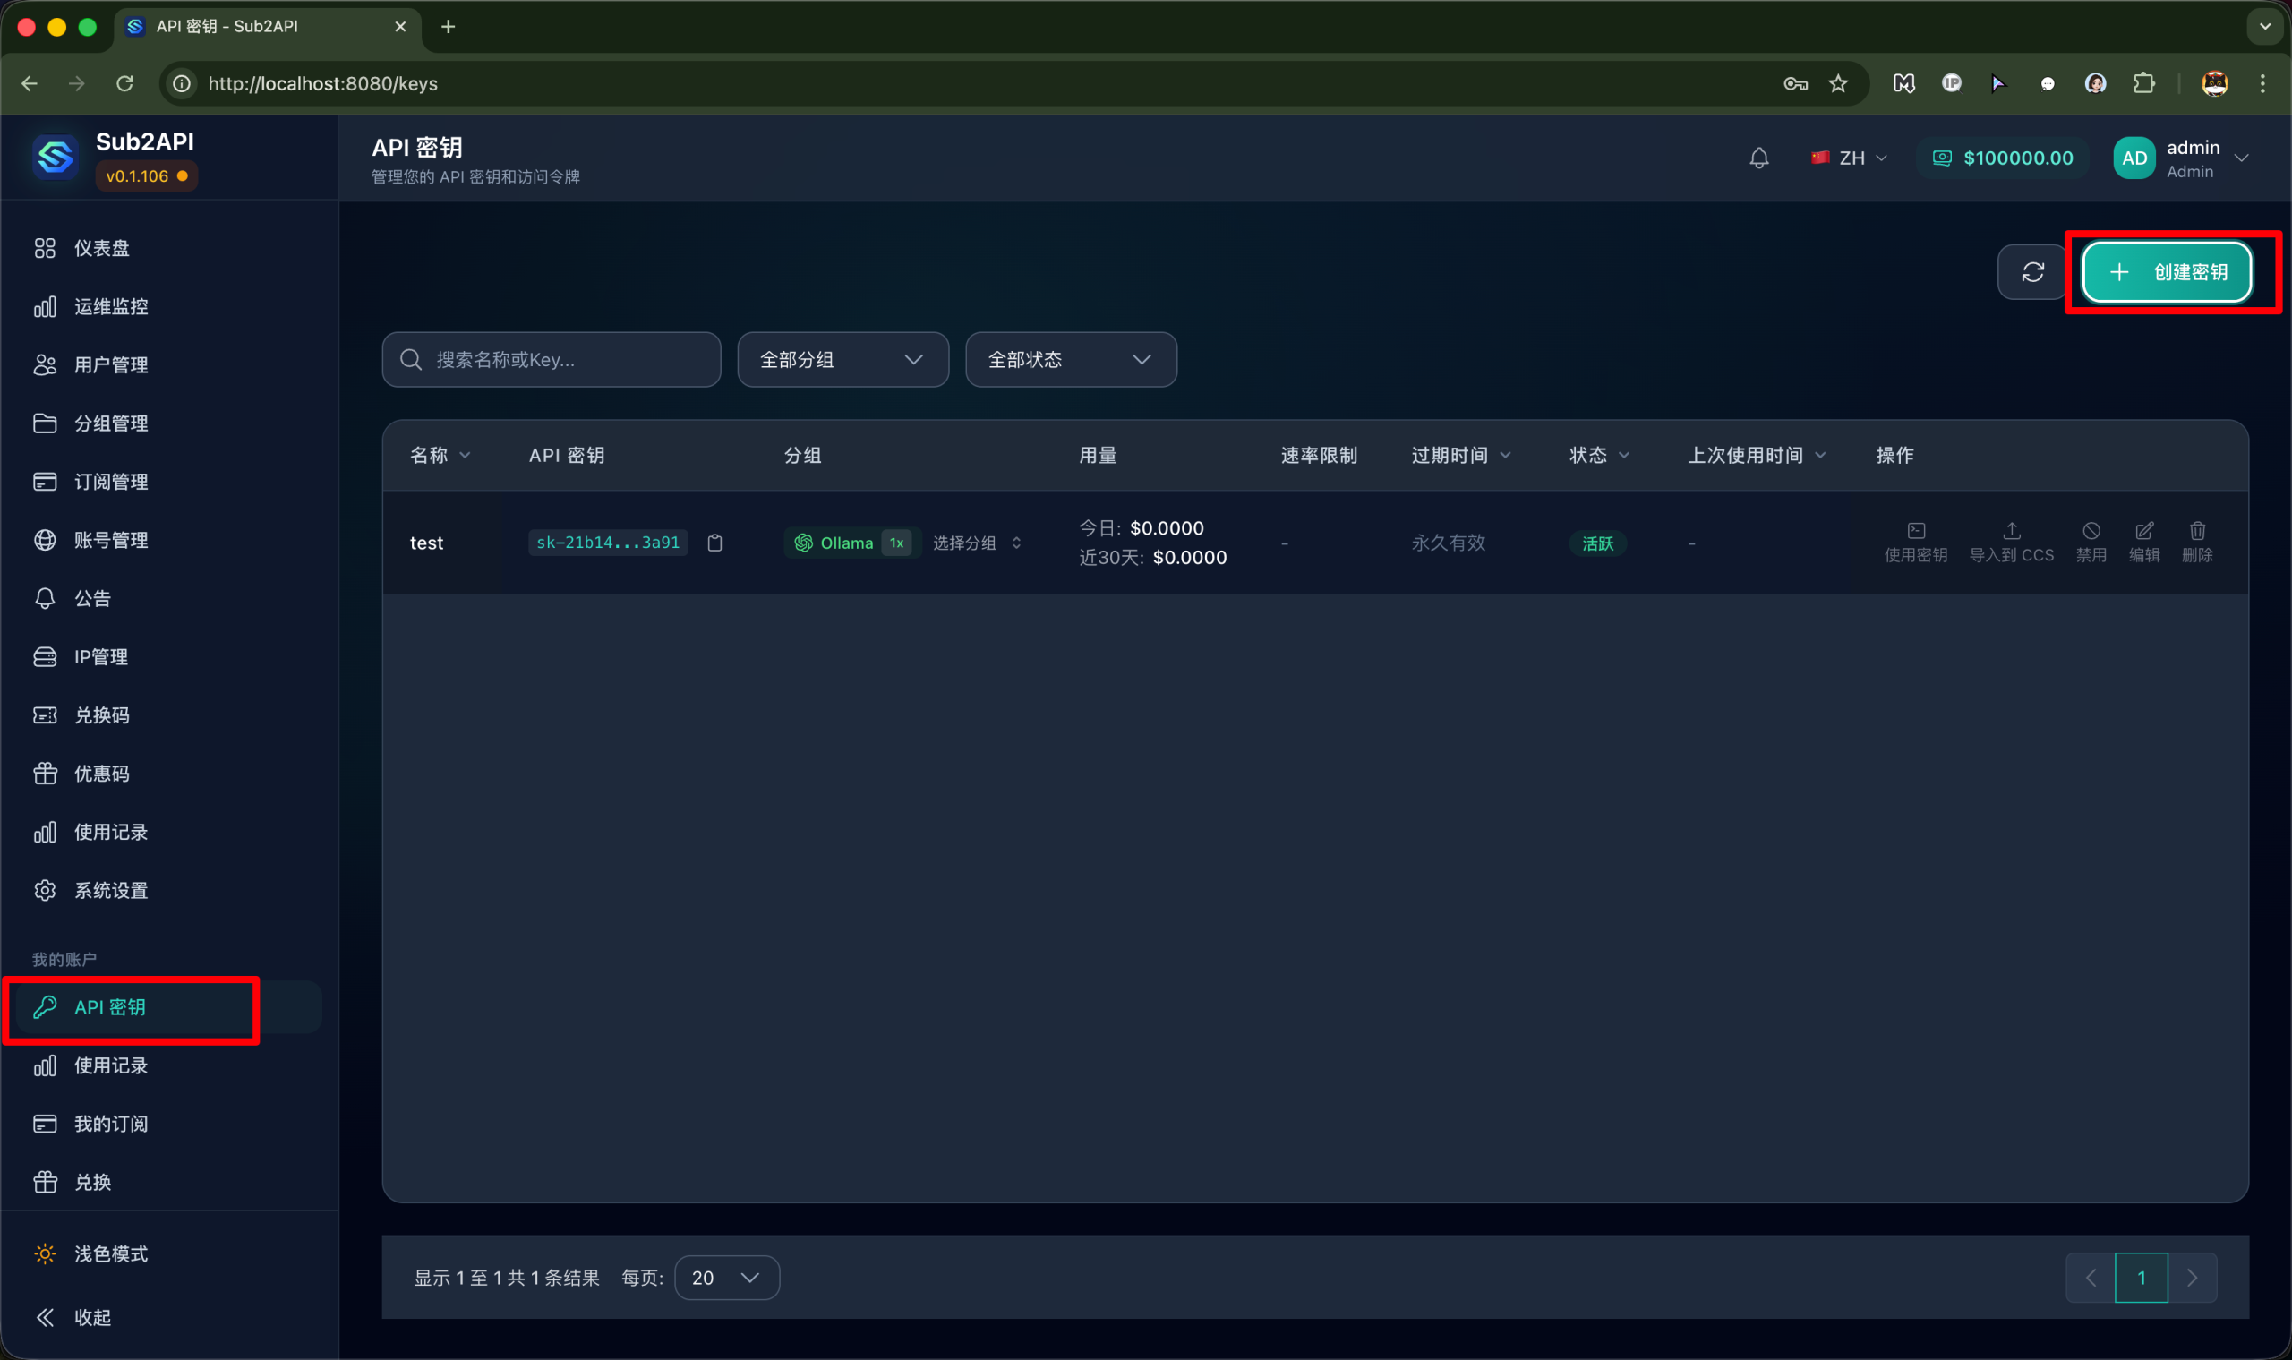Viewport: 2292px width, 1360px height.
Task: Open the 全部状态 filter dropdown
Action: point(1070,359)
